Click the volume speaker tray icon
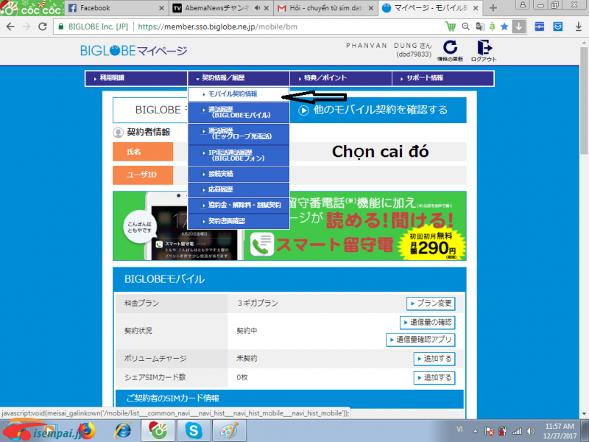Image resolution: width=589 pixels, height=442 pixels. coord(531,431)
